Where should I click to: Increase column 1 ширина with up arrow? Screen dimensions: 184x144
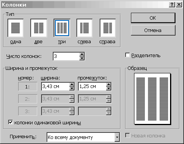72,85
